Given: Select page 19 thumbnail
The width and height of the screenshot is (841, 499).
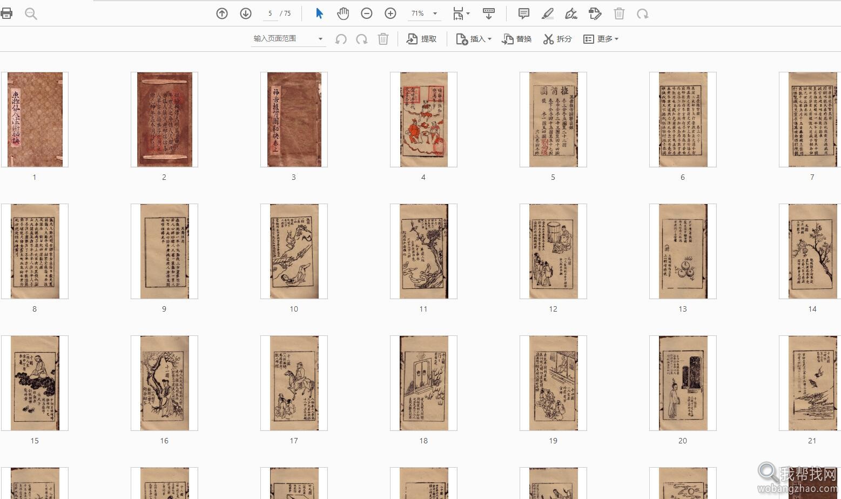Looking at the screenshot, I should 553,383.
